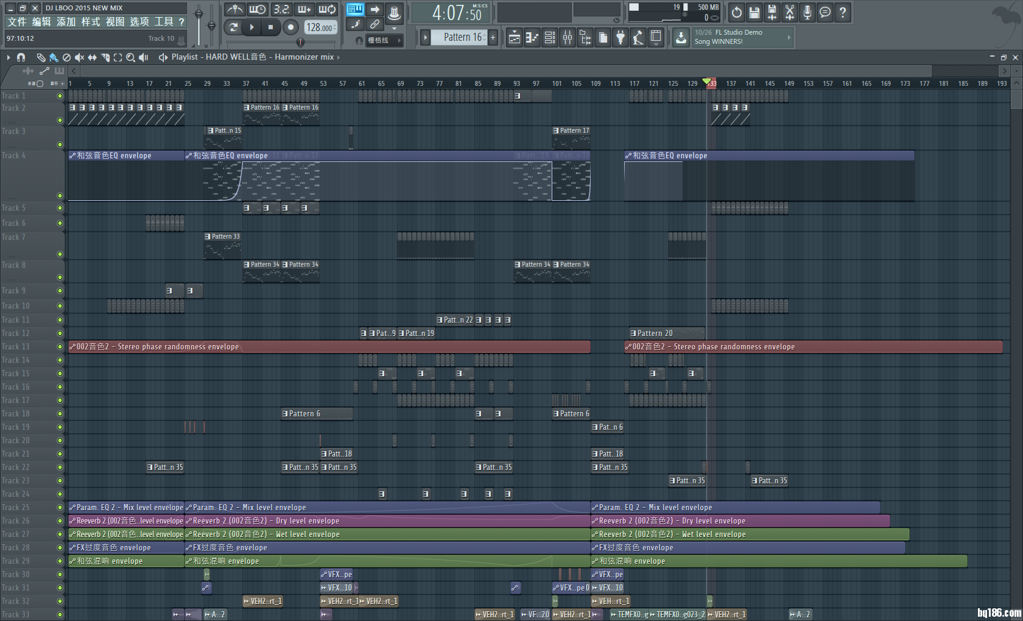Toggle the metronome icon

[x=235, y=9]
